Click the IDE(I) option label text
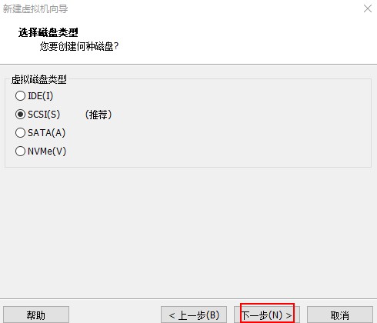Image resolution: width=377 pixels, height=323 pixels. point(40,96)
